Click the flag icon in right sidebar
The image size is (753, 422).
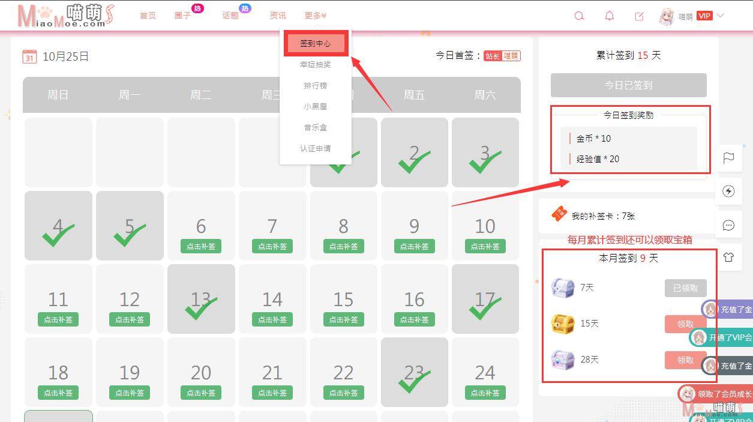coord(728,158)
